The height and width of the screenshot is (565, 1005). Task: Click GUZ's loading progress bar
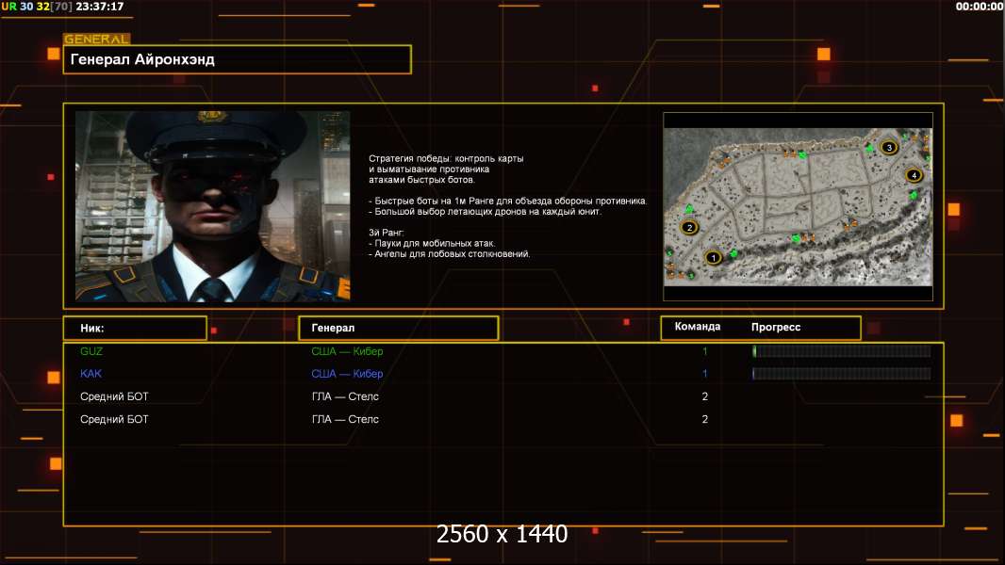click(x=842, y=351)
